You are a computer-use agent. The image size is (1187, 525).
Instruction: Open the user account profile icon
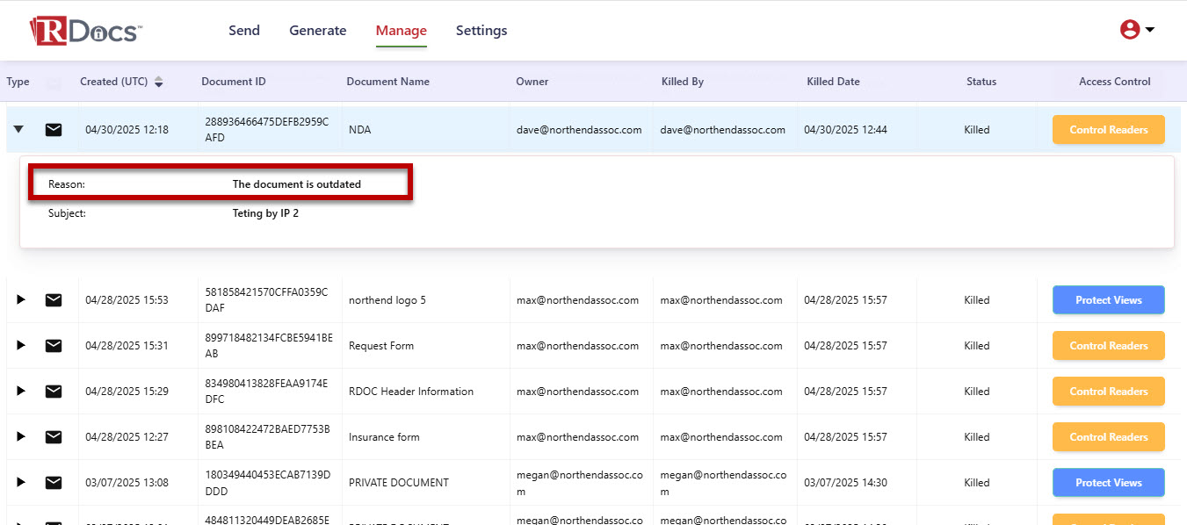[1130, 30]
